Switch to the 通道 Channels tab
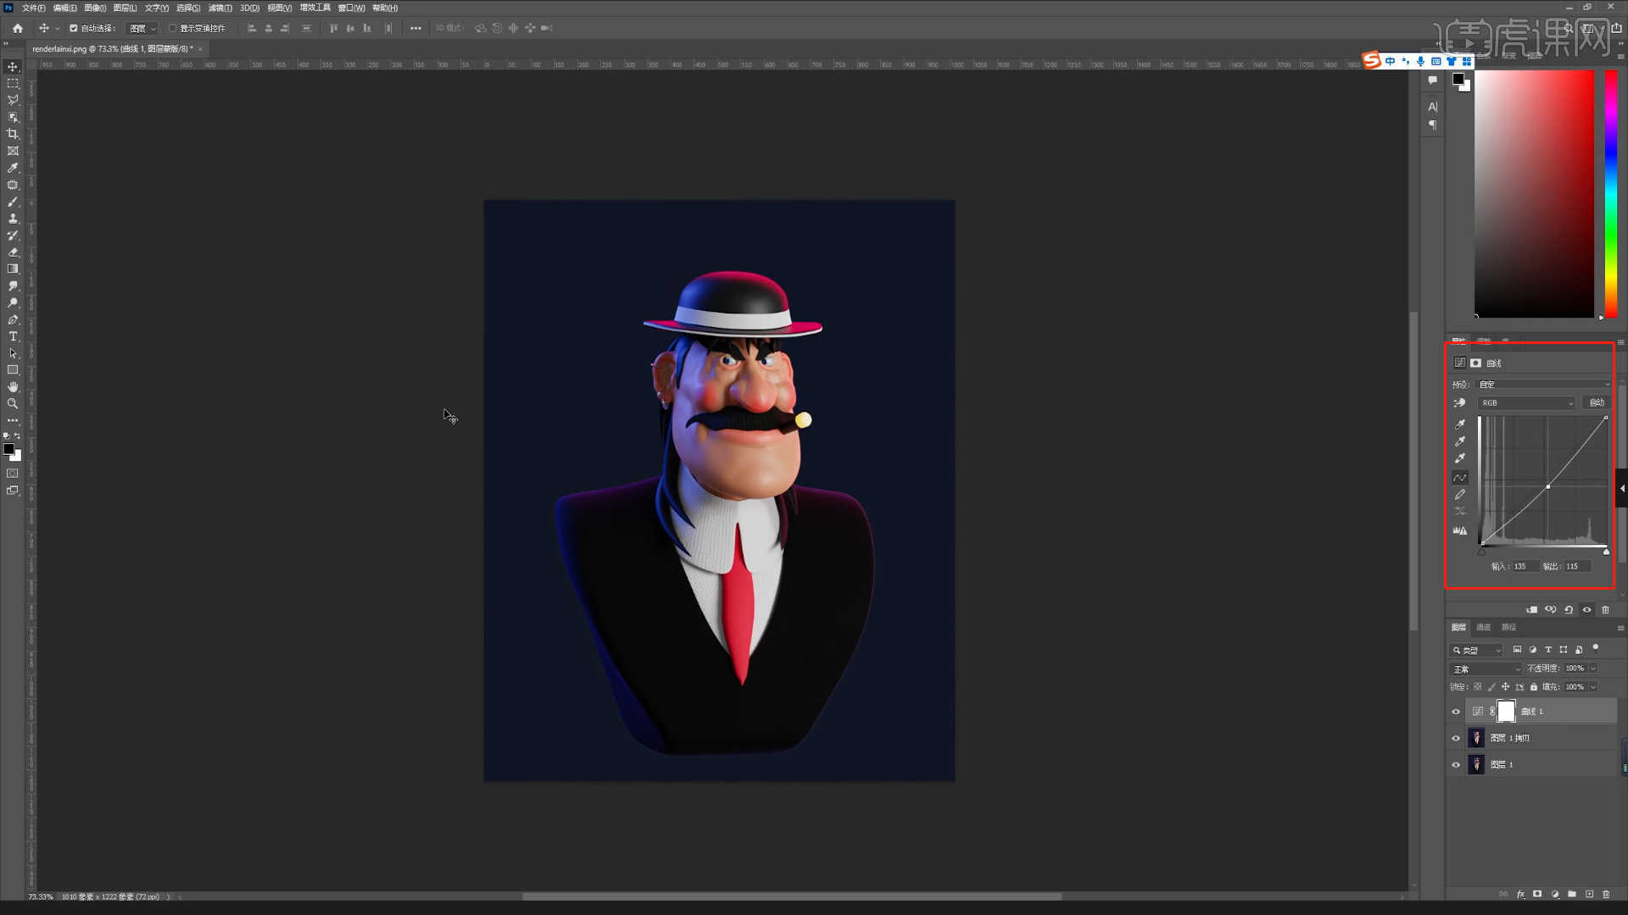 click(x=1483, y=628)
